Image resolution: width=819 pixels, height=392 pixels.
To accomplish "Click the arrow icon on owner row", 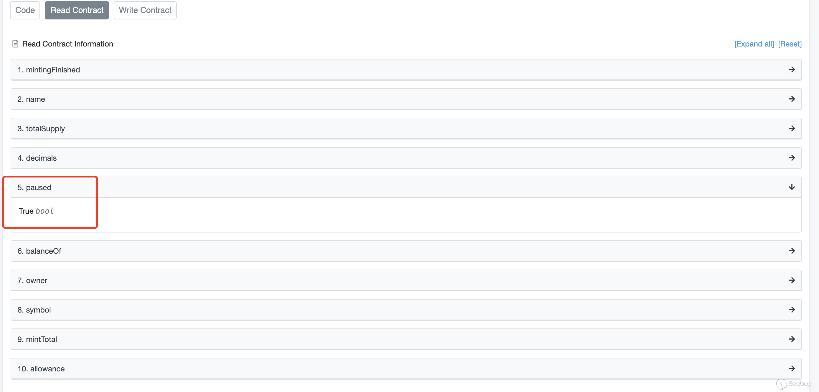I will click(x=791, y=280).
